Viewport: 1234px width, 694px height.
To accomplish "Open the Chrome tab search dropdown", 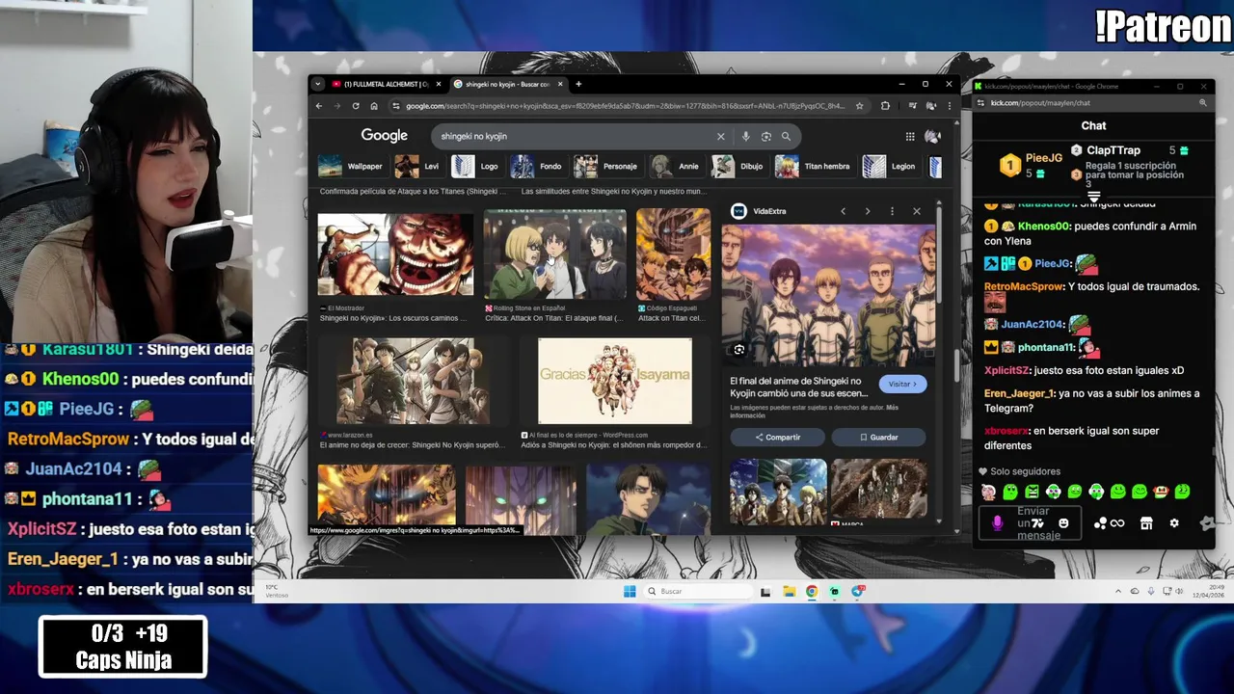I will tap(318, 84).
